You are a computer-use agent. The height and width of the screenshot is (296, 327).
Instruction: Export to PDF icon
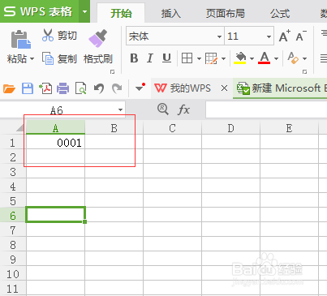[45, 88]
